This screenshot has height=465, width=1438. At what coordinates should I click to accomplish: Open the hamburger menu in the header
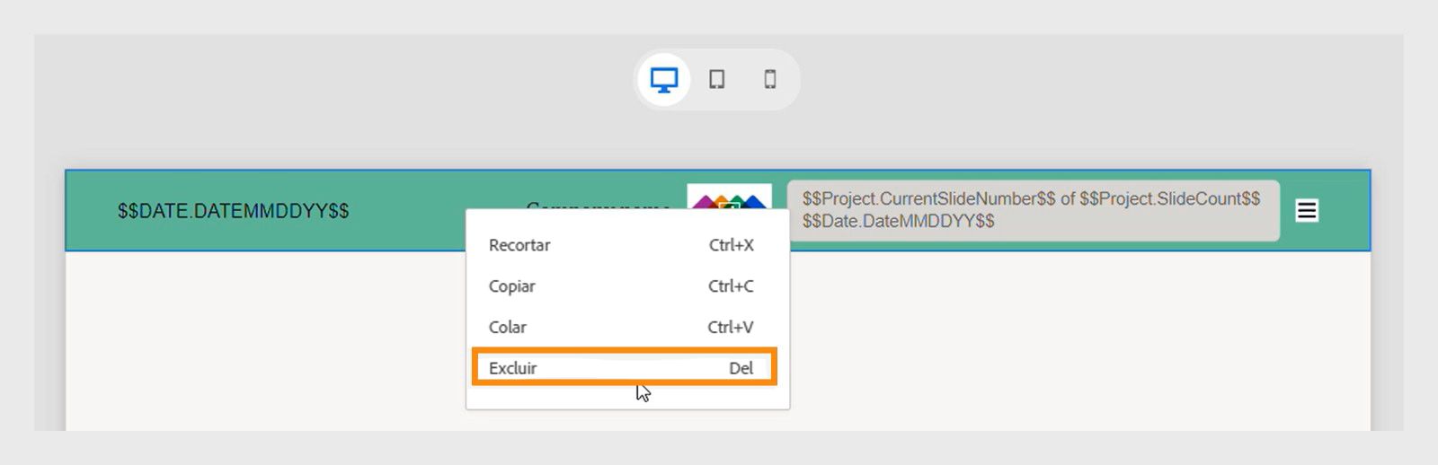point(1307,211)
